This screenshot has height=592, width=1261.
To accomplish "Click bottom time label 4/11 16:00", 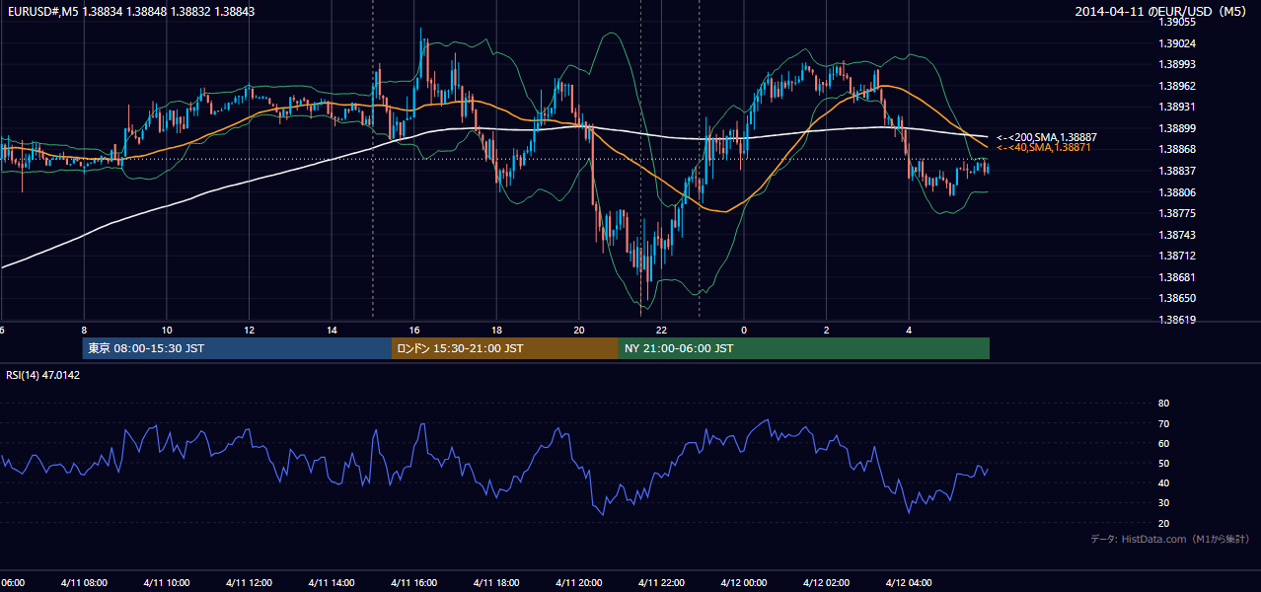I will click(x=413, y=583).
